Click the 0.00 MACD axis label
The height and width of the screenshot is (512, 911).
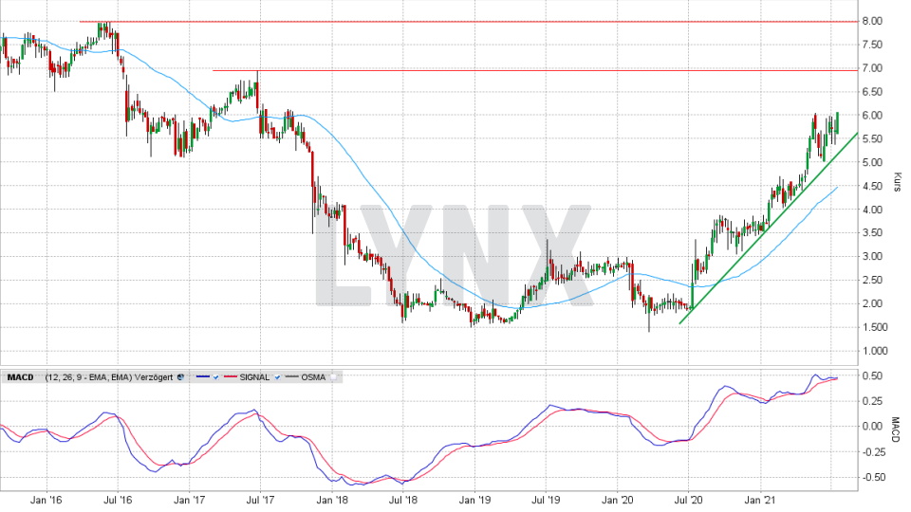(872, 426)
